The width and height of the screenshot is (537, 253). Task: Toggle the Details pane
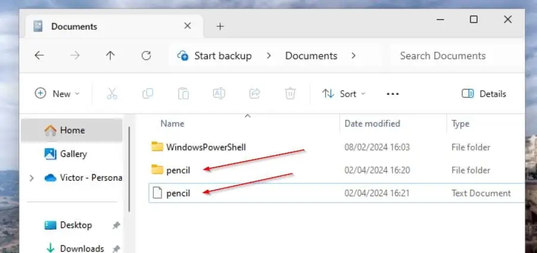[484, 94]
